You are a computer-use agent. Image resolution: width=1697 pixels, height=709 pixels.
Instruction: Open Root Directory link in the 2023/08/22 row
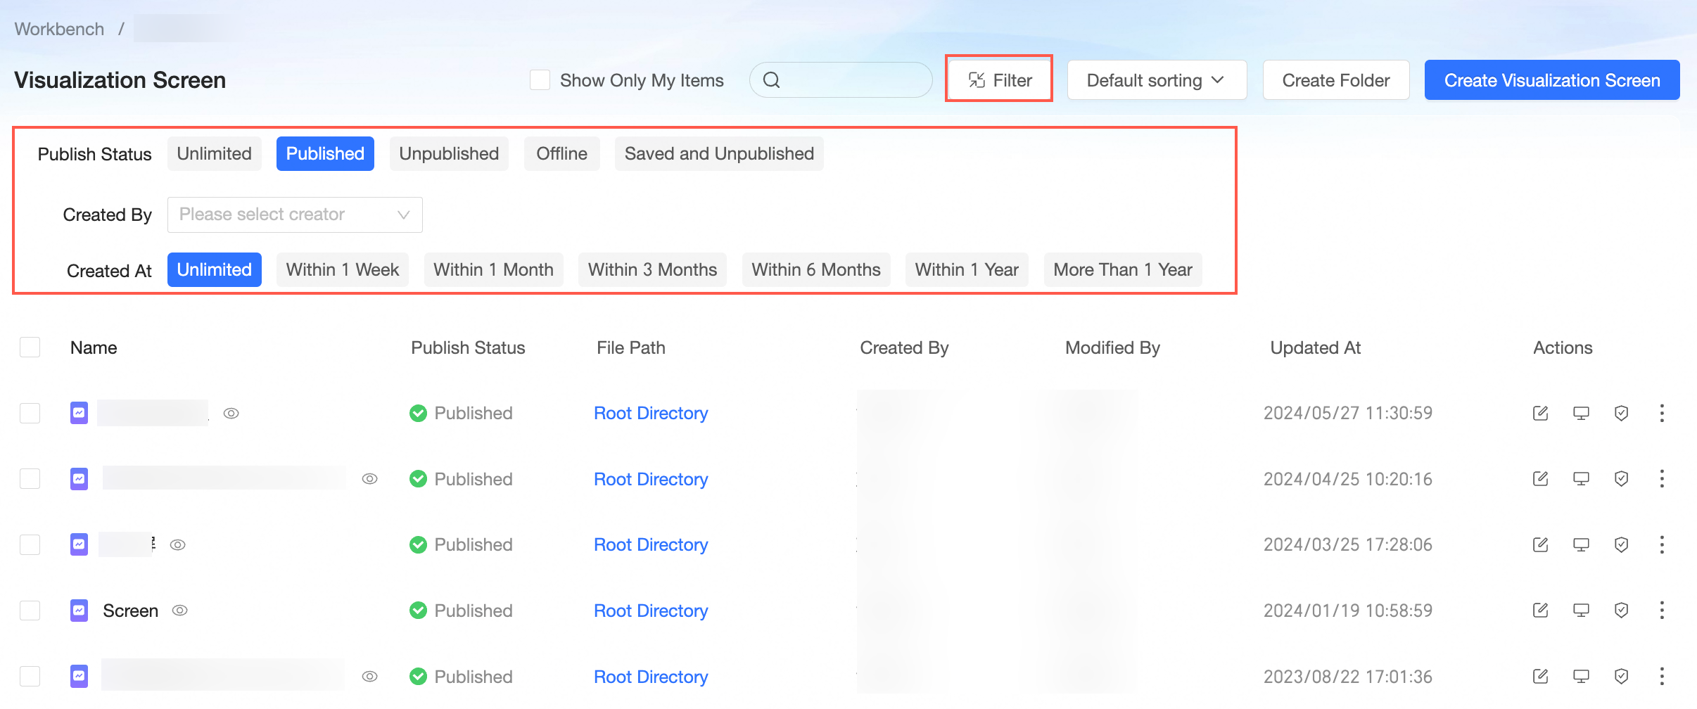651,677
